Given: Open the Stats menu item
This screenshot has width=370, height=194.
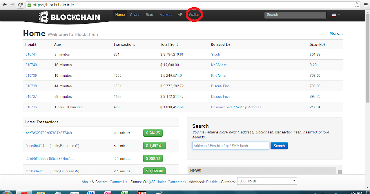Looking at the screenshot, I should 150,15.
